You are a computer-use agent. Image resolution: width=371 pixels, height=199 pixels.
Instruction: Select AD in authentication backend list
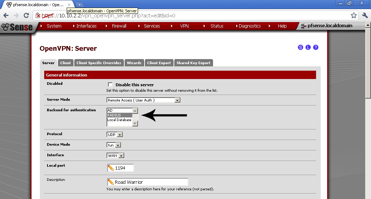point(120,110)
